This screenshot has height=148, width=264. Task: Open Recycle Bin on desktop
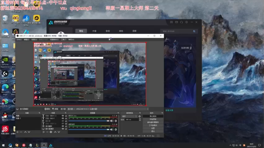[5, 19]
